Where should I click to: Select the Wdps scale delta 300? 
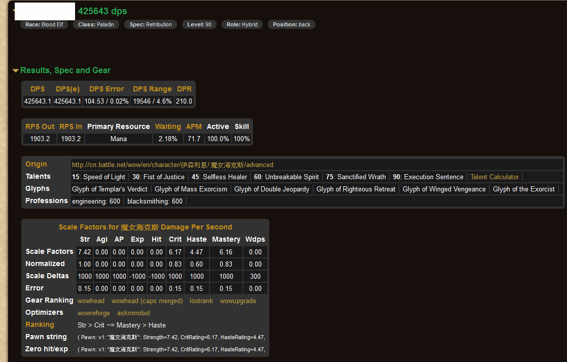[255, 277]
